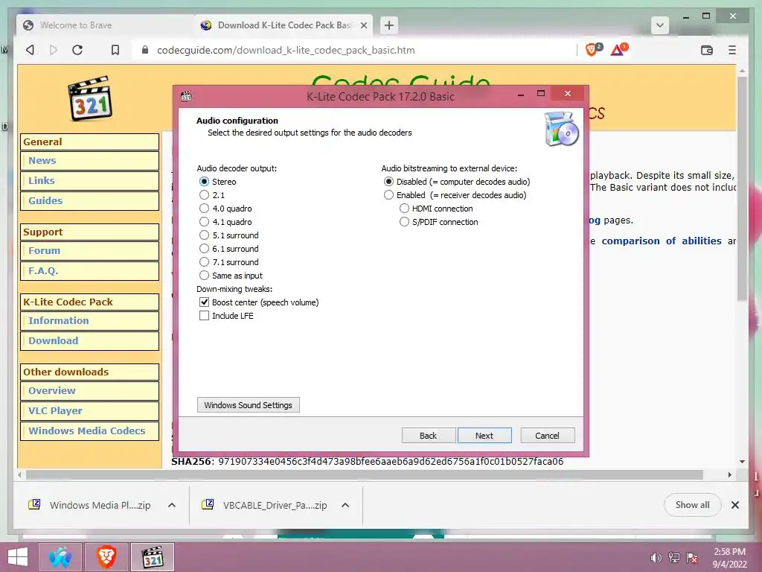Click the page horizontal scrollbar
This screenshot has height=572, width=762.
pyautogui.click(x=365, y=474)
